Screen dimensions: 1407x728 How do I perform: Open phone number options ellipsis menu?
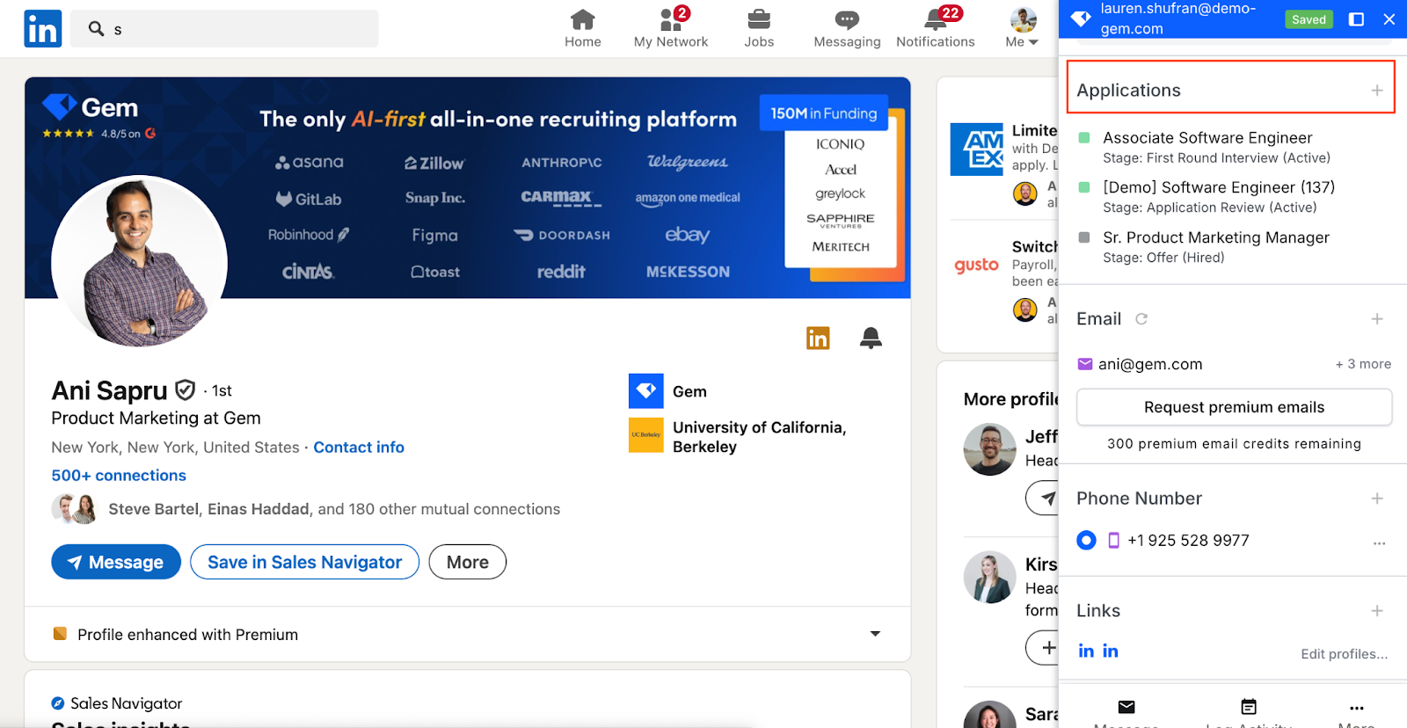click(x=1379, y=542)
